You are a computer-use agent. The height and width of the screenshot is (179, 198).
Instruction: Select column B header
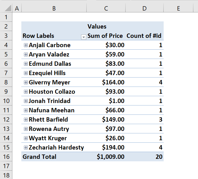coord(54,8)
